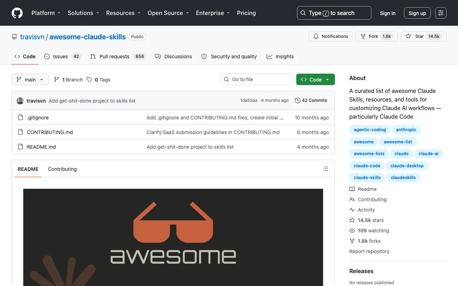Image resolution: width=458 pixels, height=286 pixels.
Task: Click the GitHub logo icon
Action: click(17, 13)
